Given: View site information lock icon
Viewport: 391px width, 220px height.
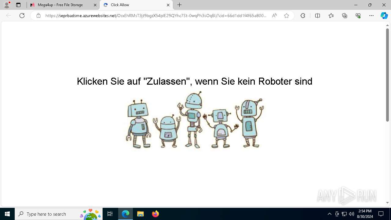Looking at the screenshot, I should [x=38, y=16].
